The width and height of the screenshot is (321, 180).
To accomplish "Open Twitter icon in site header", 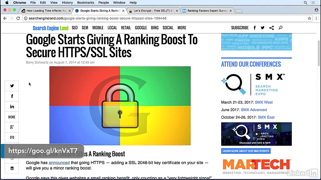I will coord(263,28).
